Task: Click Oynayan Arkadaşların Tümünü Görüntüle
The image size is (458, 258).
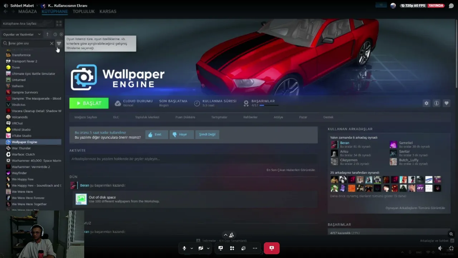Action: (x=415, y=208)
